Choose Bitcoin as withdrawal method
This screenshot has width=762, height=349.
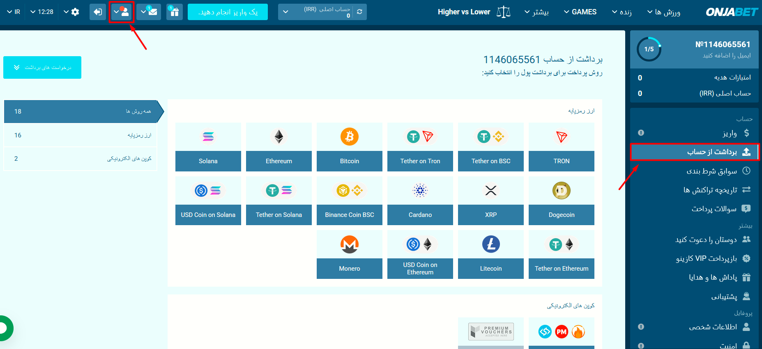pyautogui.click(x=350, y=147)
